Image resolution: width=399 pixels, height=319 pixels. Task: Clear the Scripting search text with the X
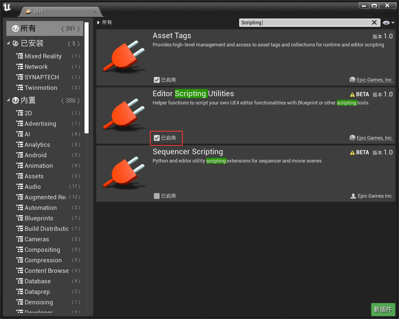click(374, 22)
